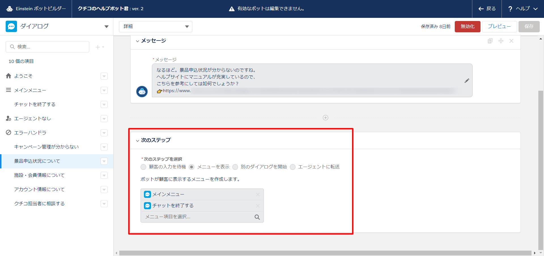Delete the Message block with X icon

511,41
